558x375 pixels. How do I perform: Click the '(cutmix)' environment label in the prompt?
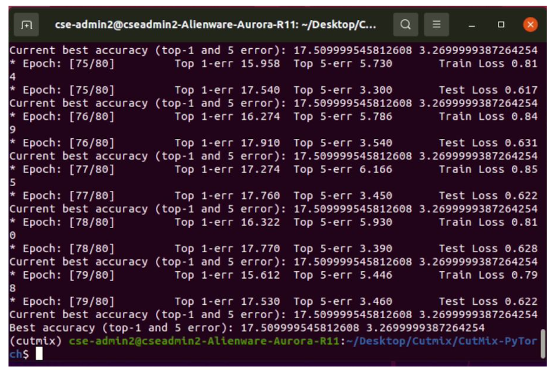pyautogui.click(x=35, y=341)
